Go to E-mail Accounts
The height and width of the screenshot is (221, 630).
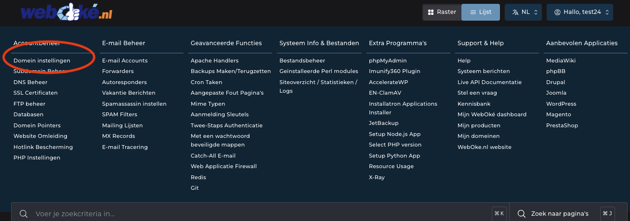[x=125, y=61]
